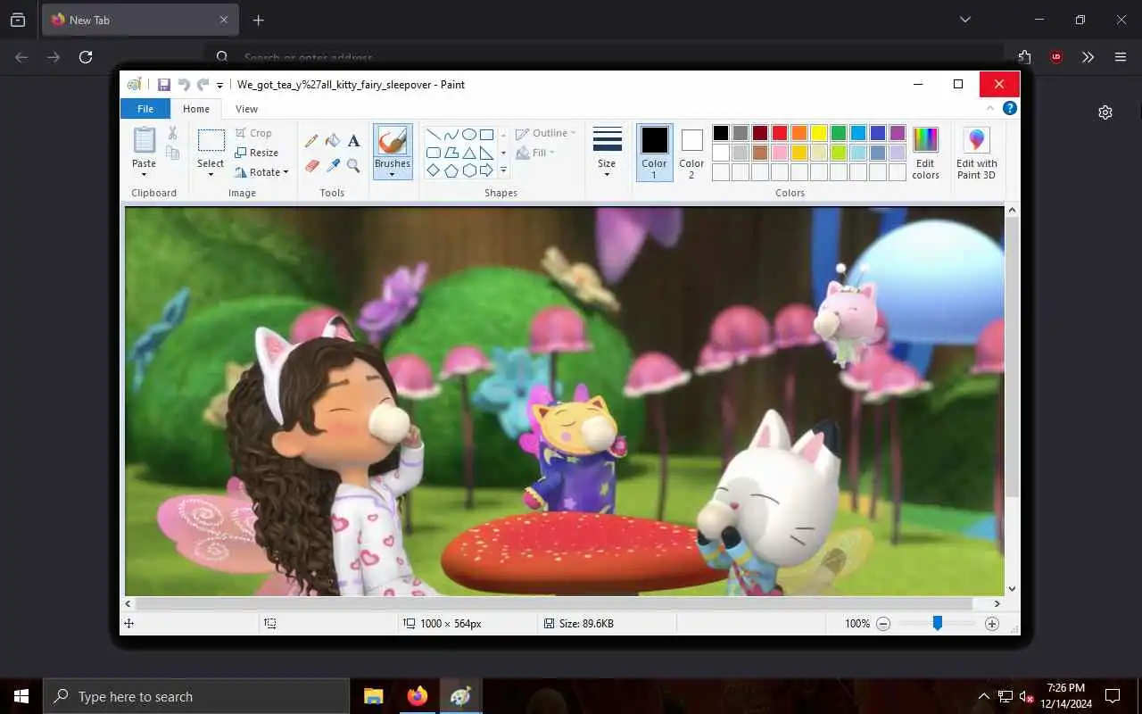The image size is (1142, 714).
Task: Click the Edit colors button
Action: click(x=925, y=153)
